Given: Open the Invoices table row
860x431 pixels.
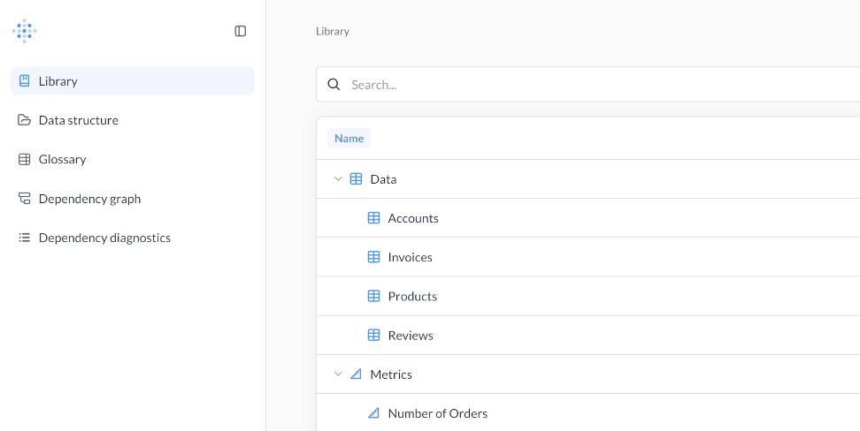Looking at the screenshot, I should pyautogui.click(x=588, y=257).
